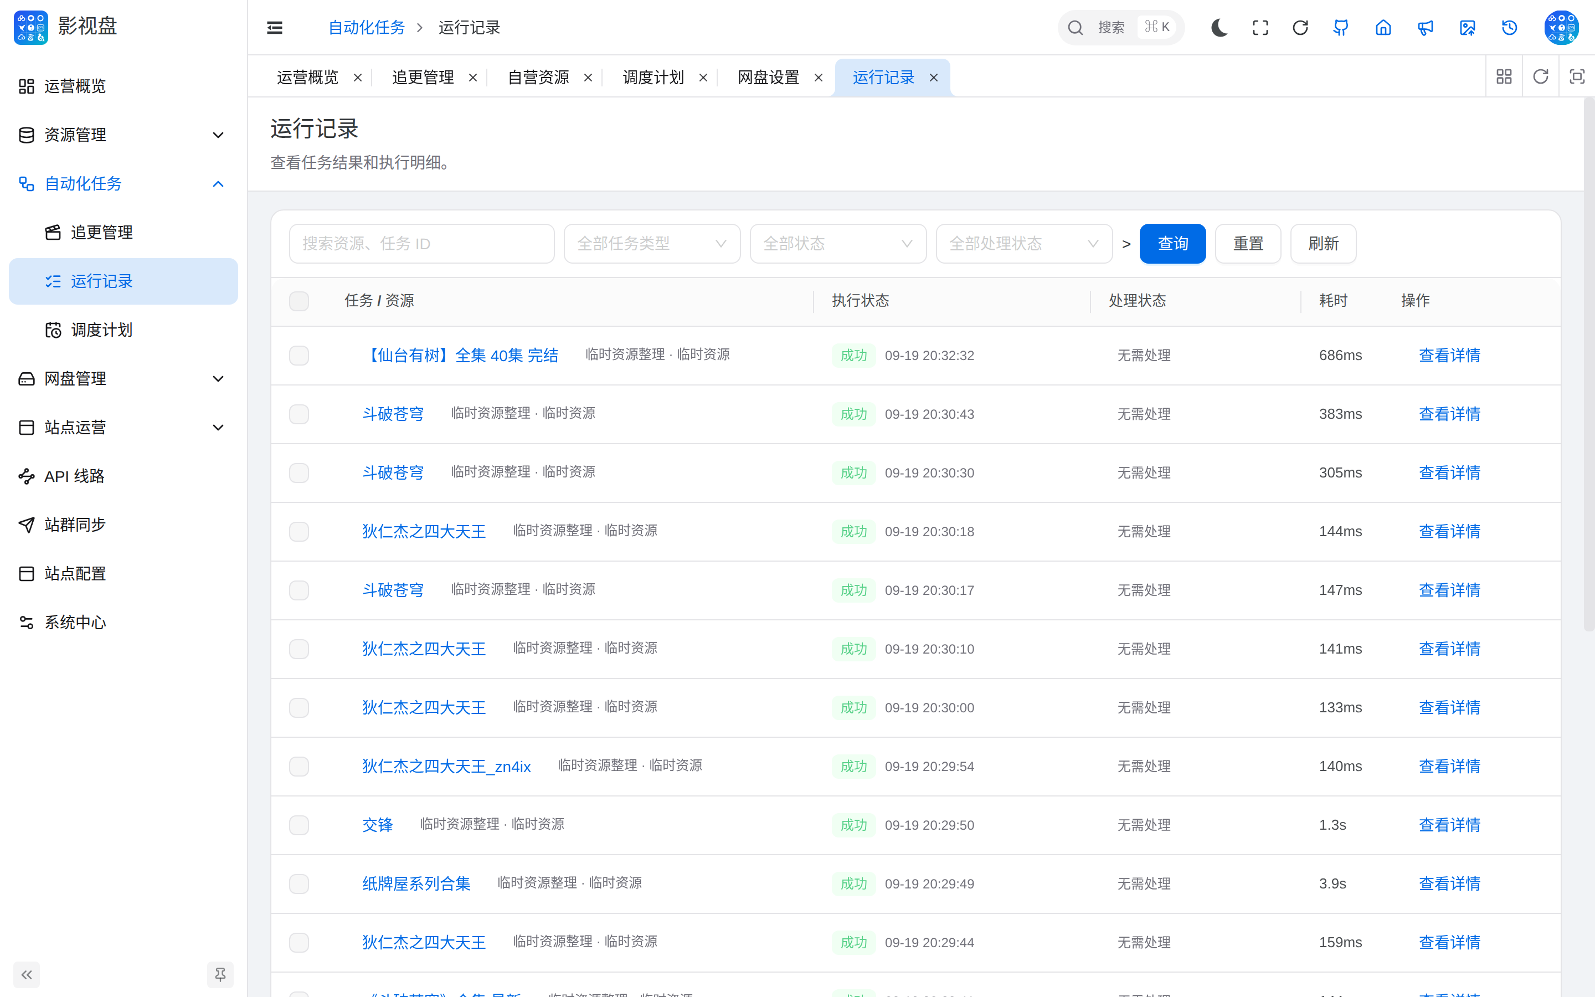
Task: Expand 网盘管理 sidebar group
Action: coord(124,378)
